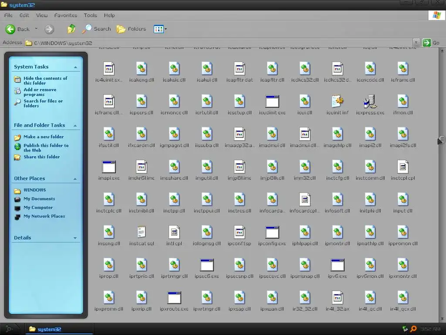Select the imekr61.ime file icon
The width and height of the screenshot is (446, 335).
142,167
